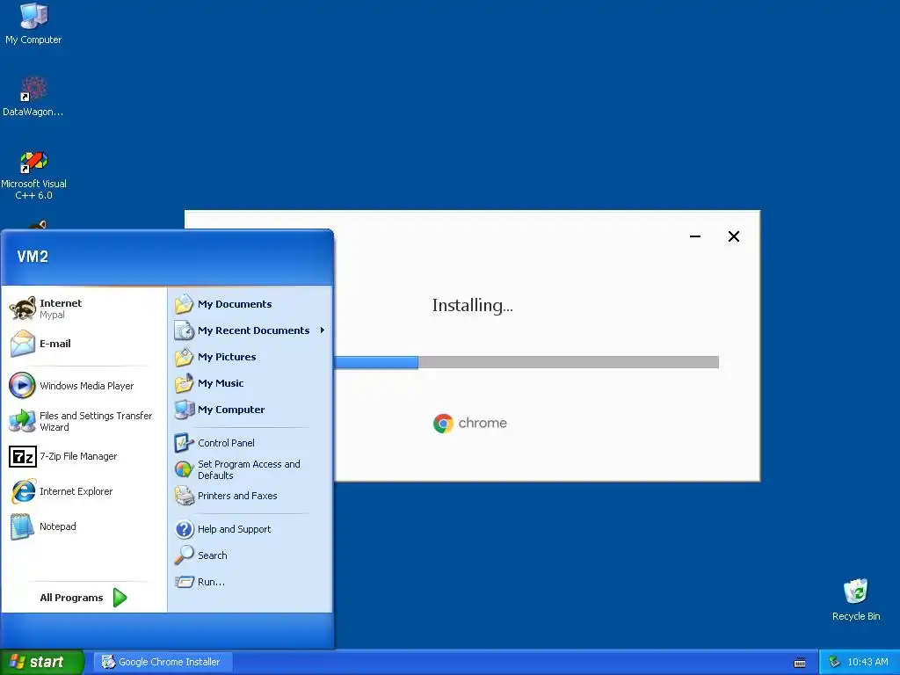
Task: Minimize the Chrome installer window
Action: pos(695,236)
